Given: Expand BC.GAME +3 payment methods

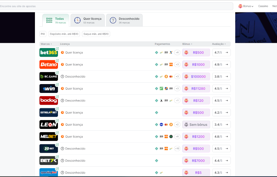Looking at the screenshot, I should pyautogui.click(x=177, y=76).
